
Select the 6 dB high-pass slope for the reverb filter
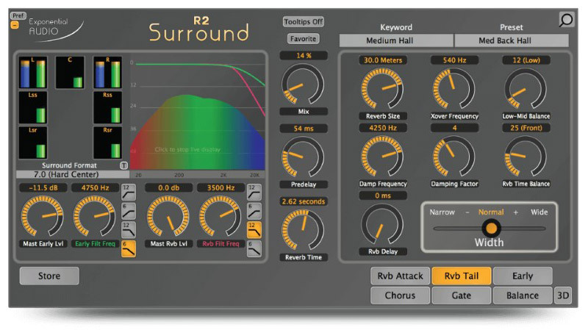click(254, 212)
